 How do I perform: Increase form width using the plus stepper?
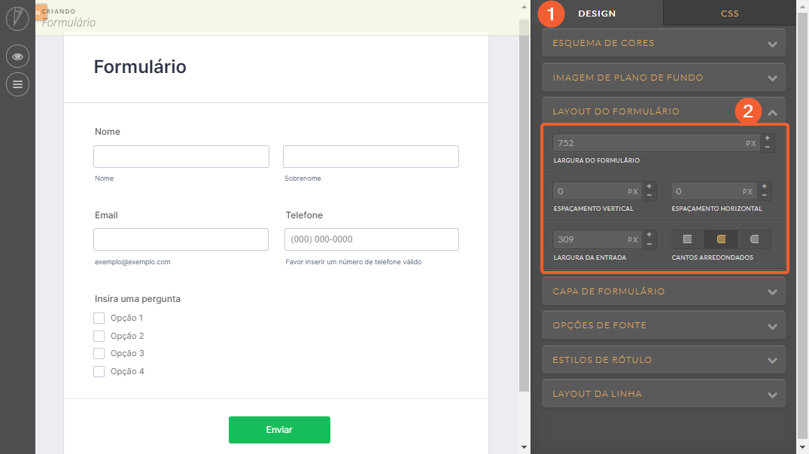pos(767,137)
